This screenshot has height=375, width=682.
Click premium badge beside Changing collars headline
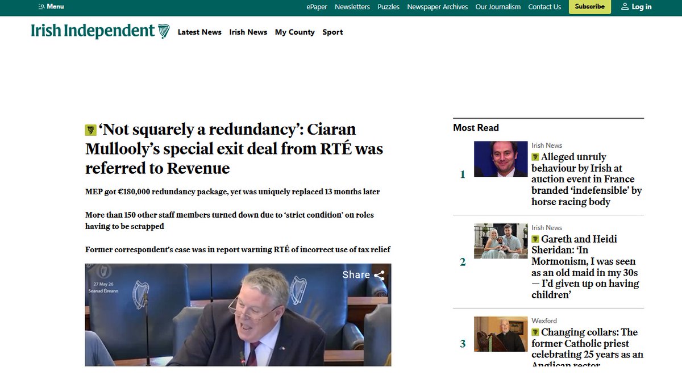pos(535,332)
